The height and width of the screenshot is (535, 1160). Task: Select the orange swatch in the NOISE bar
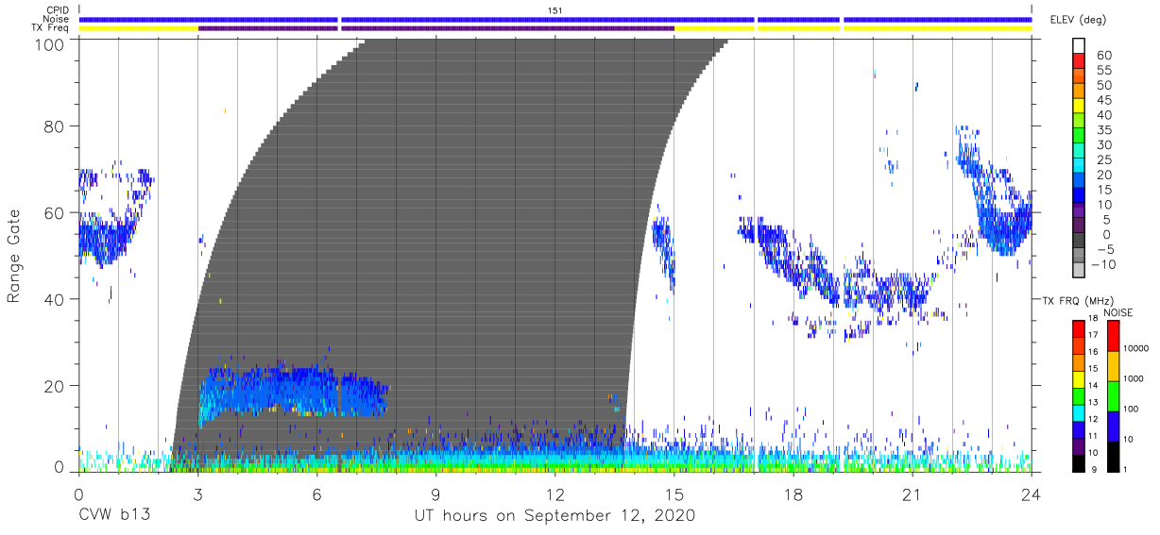point(1112,365)
